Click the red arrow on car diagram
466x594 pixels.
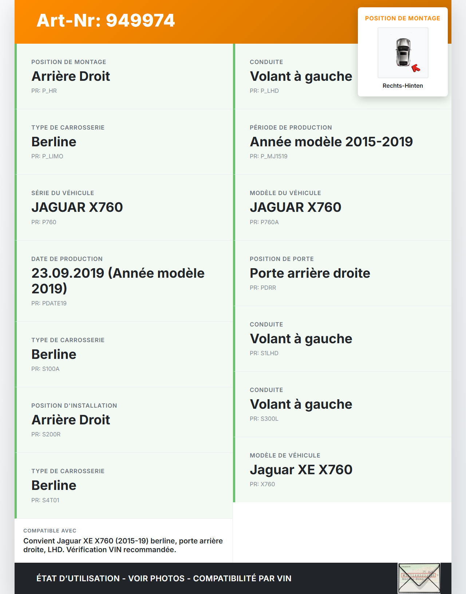[415, 68]
